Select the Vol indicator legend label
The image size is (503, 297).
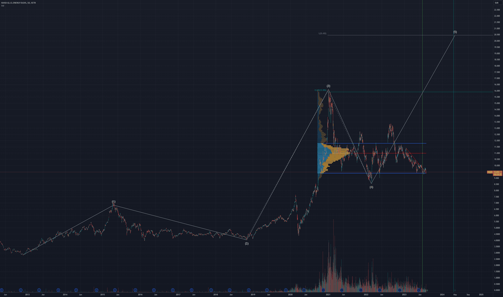(x=2, y=6)
